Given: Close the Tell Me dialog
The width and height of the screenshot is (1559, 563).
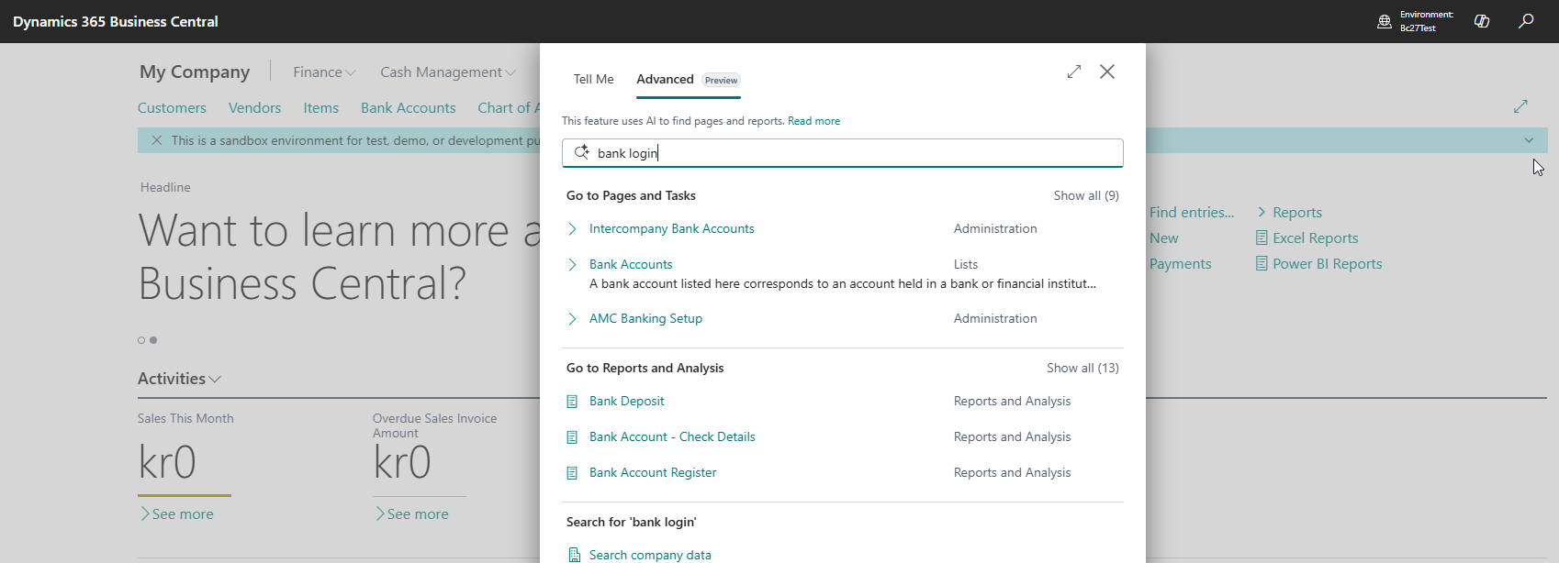Looking at the screenshot, I should [x=1107, y=72].
